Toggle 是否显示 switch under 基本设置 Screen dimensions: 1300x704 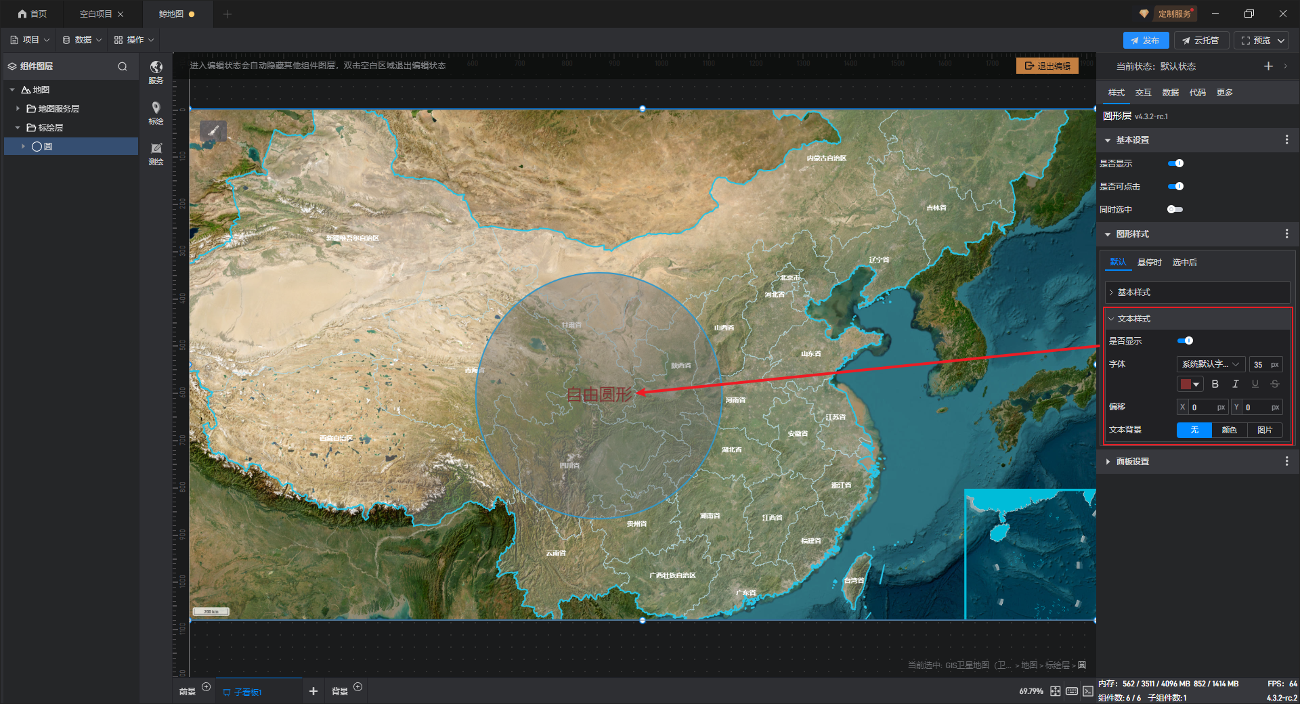coord(1175,163)
